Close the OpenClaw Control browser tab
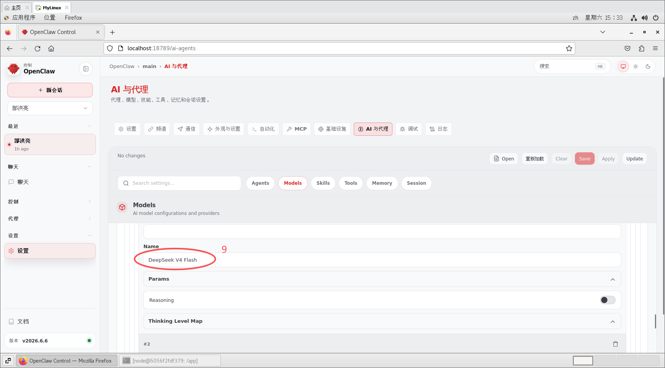The image size is (665, 368). (x=98, y=32)
